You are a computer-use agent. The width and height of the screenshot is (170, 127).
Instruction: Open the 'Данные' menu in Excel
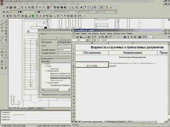[116, 34]
